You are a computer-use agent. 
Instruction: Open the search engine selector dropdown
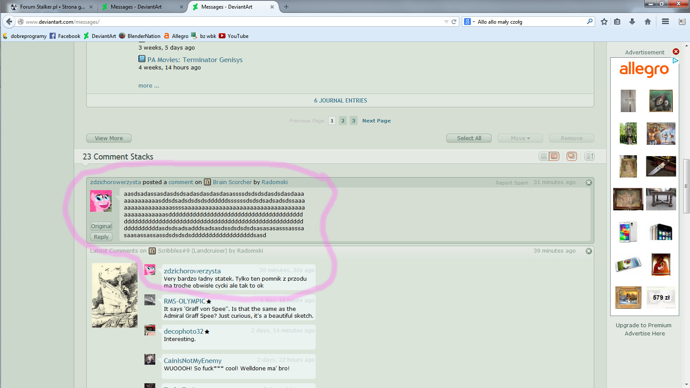469,22
